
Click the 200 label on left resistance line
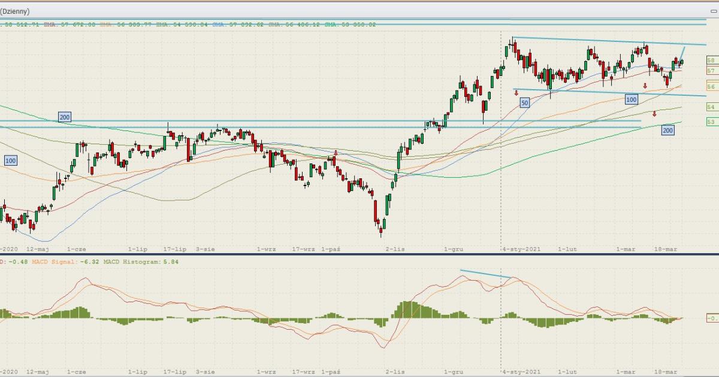65,117
